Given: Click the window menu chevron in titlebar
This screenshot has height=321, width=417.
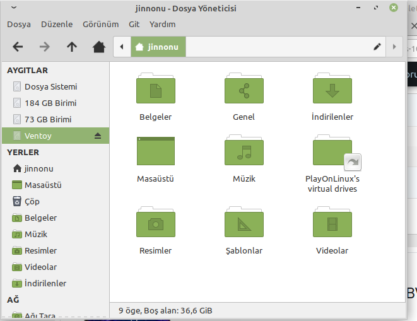Looking at the screenshot, I should tap(14, 8).
